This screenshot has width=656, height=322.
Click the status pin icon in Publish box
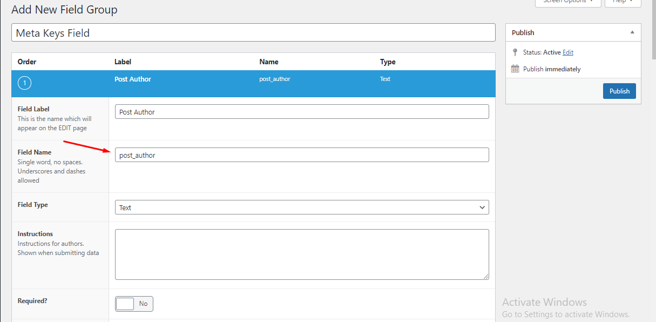coord(515,52)
